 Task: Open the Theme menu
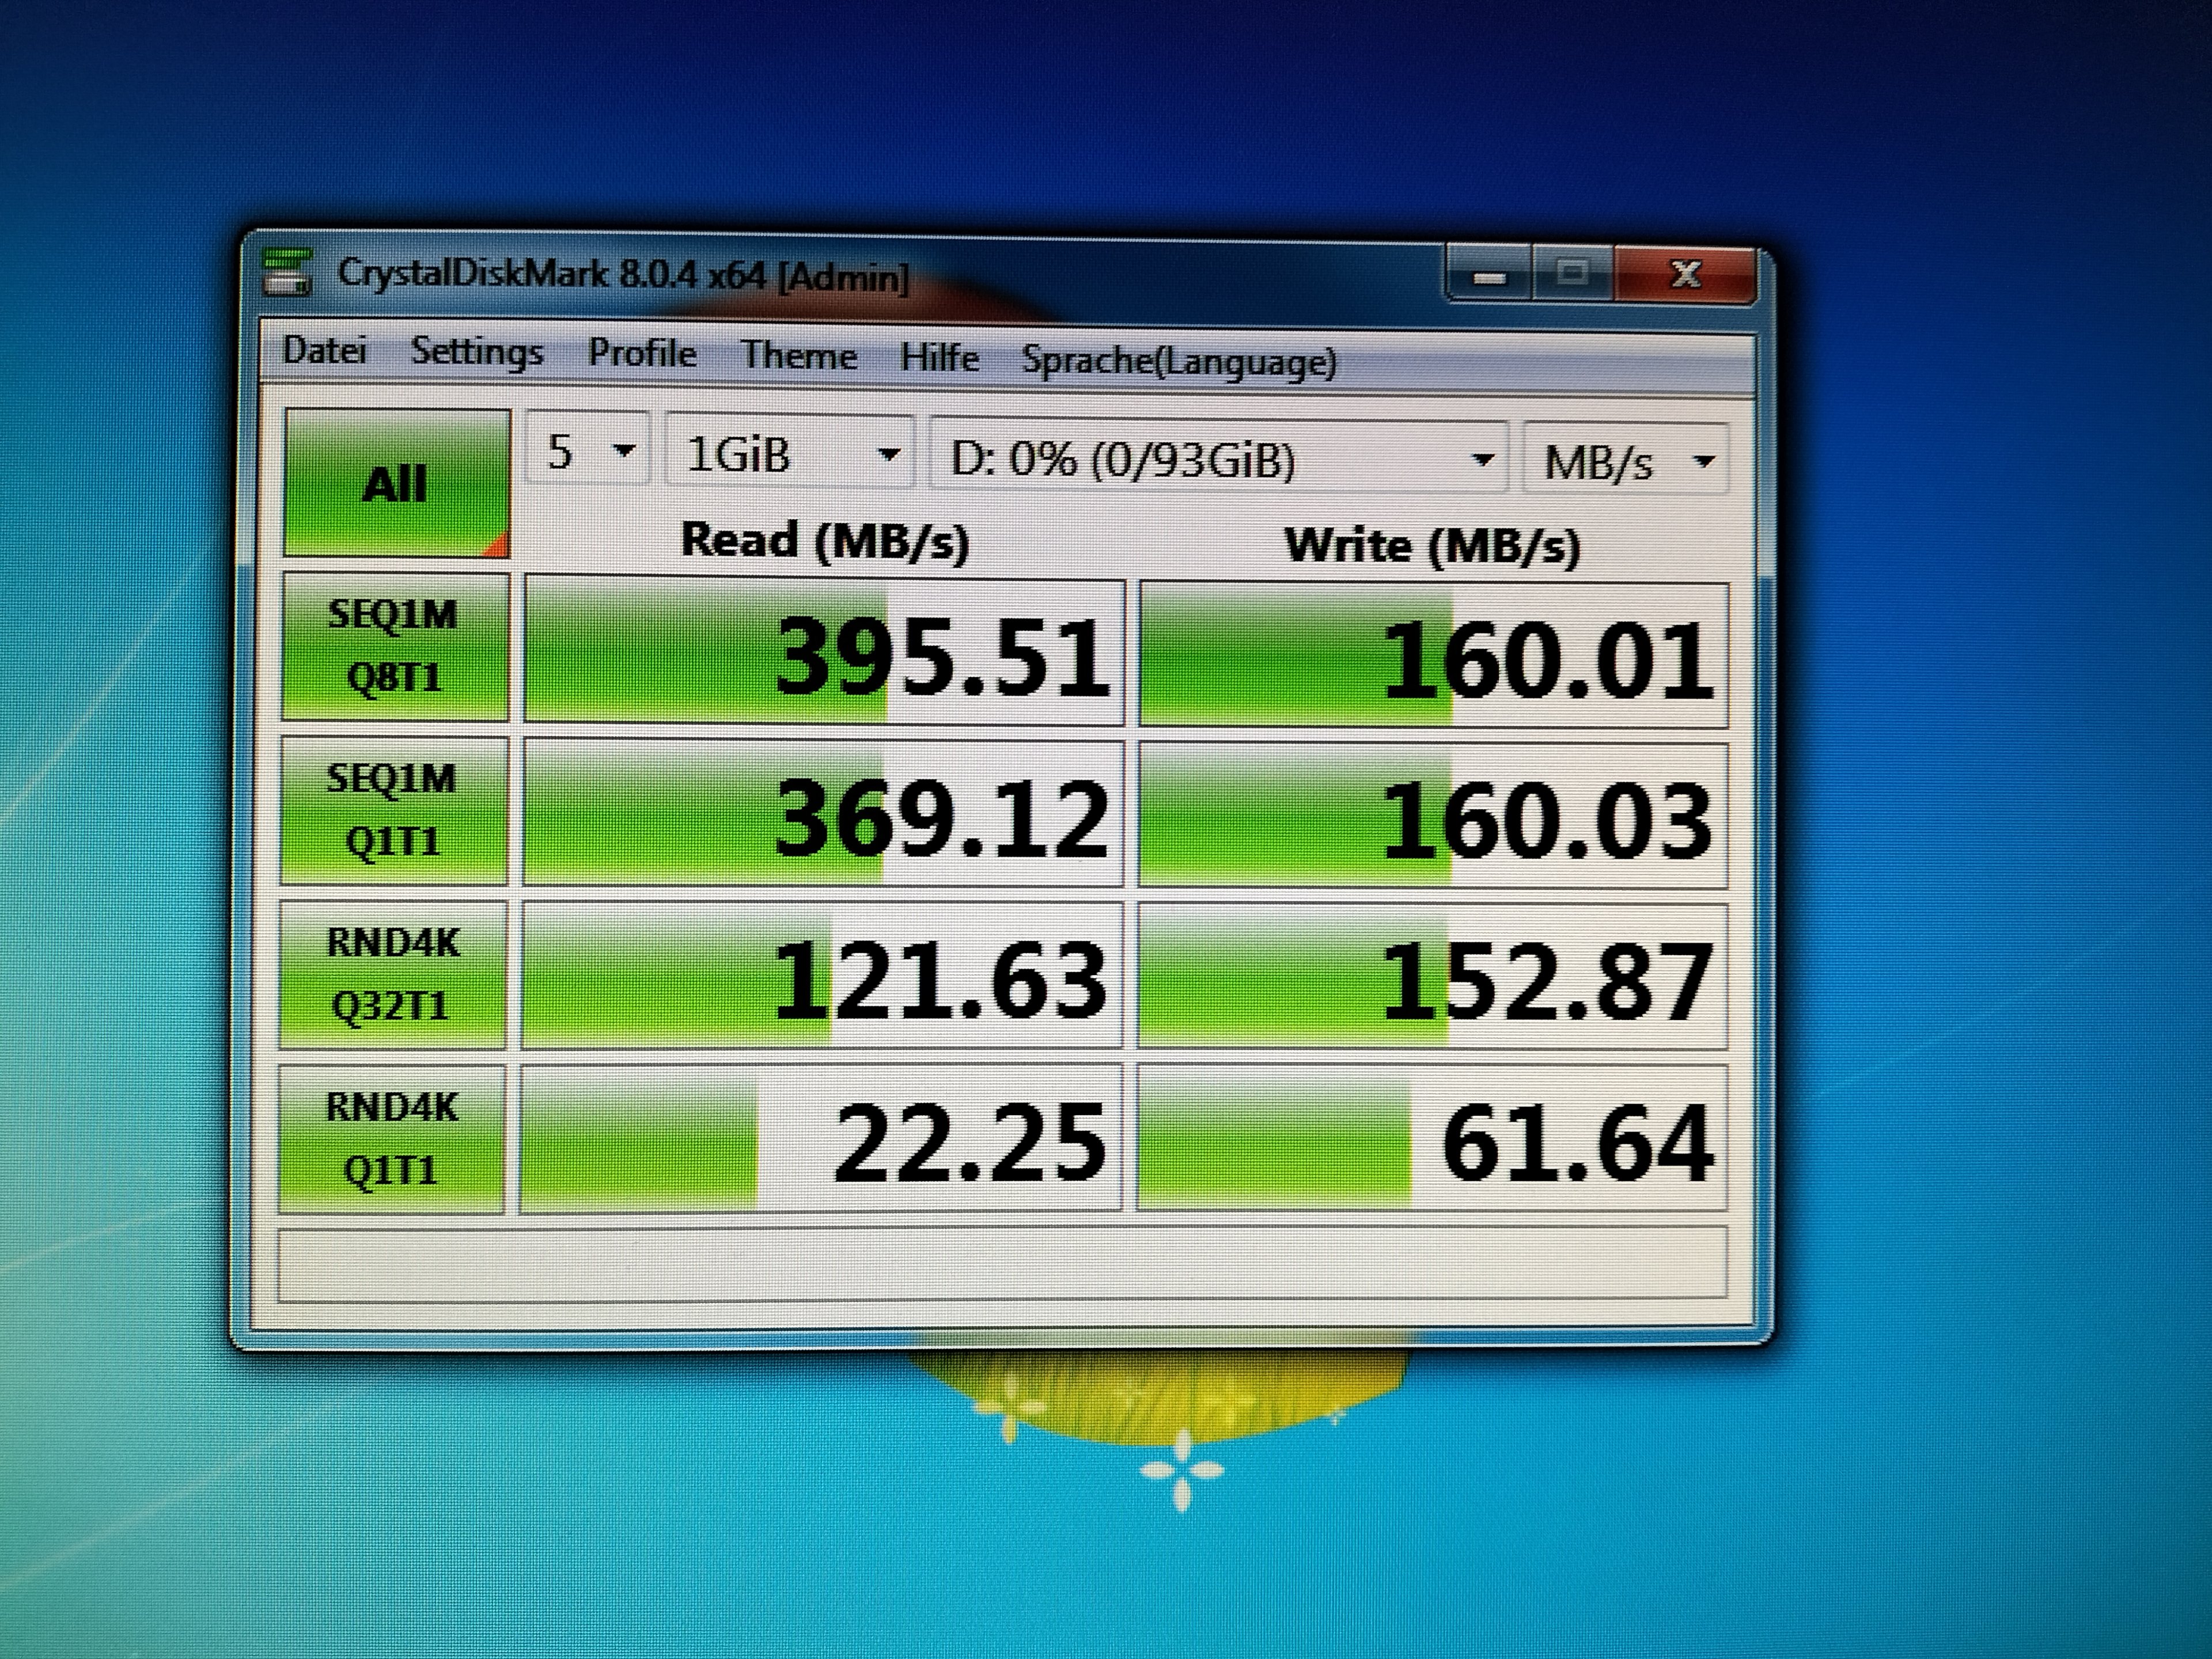(x=798, y=356)
